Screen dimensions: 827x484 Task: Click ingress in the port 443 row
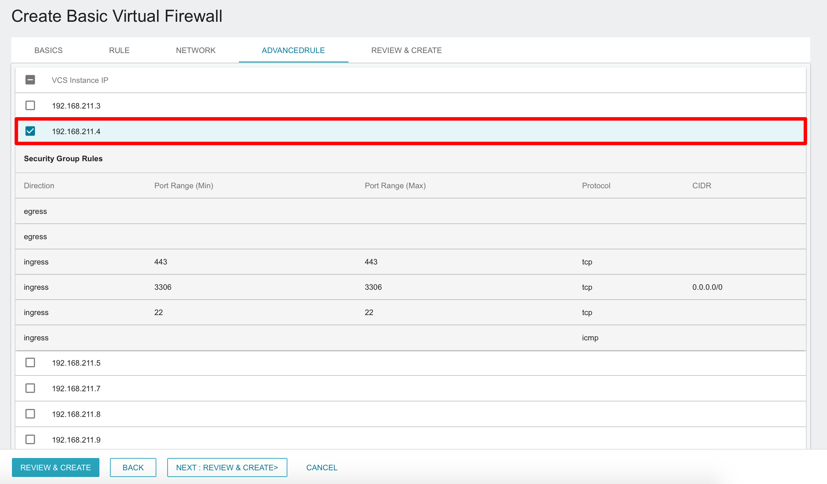tap(36, 262)
